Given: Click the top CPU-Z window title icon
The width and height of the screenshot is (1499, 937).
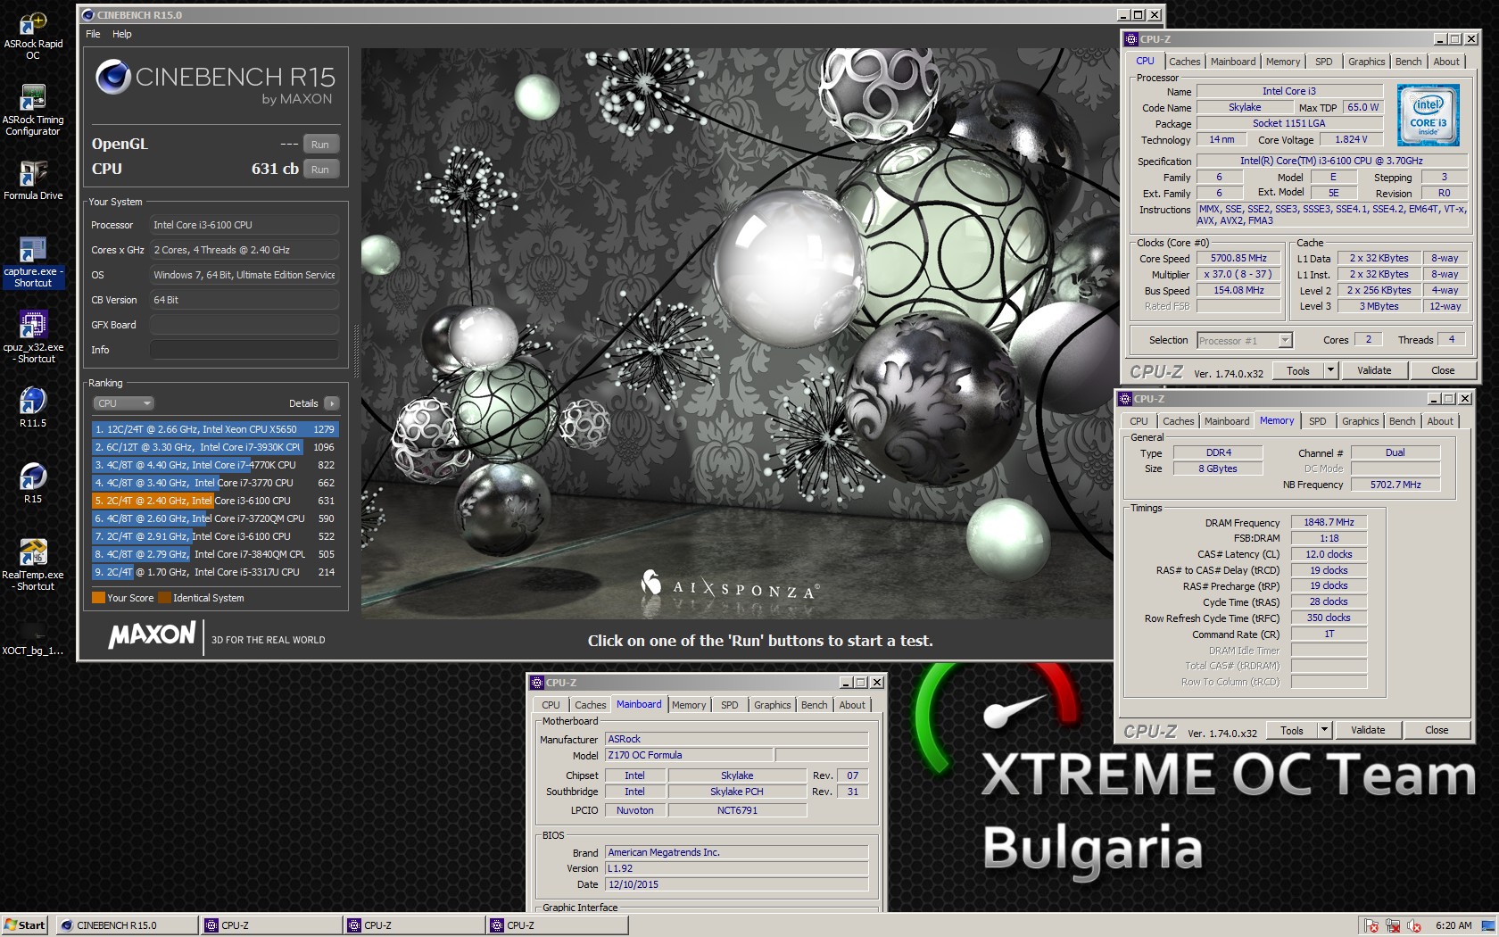Looking at the screenshot, I should 1131,39.
